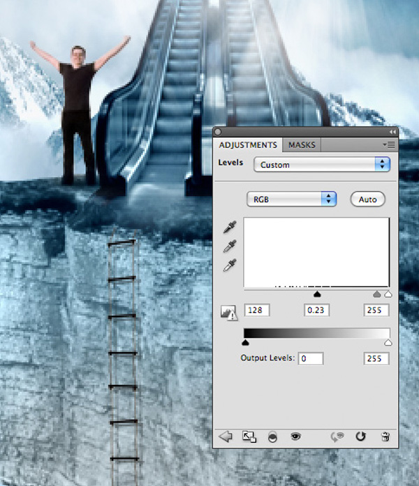This screenshot has height=486, width=419.
Task: Click the histogram warning recalculate icon
Action: click(x=229, y=313)
